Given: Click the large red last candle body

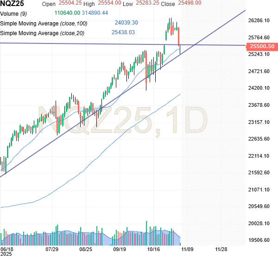Looking at the screenshot, I should point(179,37).
